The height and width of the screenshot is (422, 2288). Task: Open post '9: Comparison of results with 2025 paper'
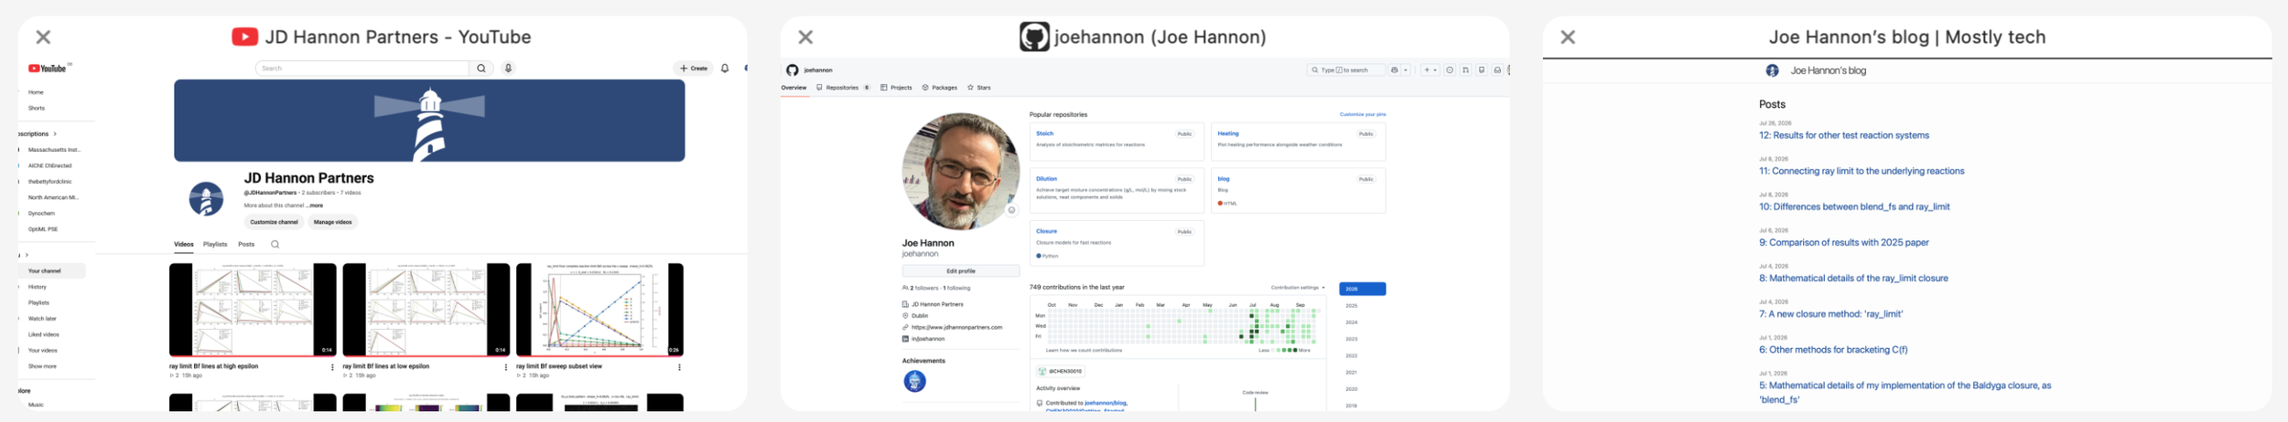tap(1843, 243)
